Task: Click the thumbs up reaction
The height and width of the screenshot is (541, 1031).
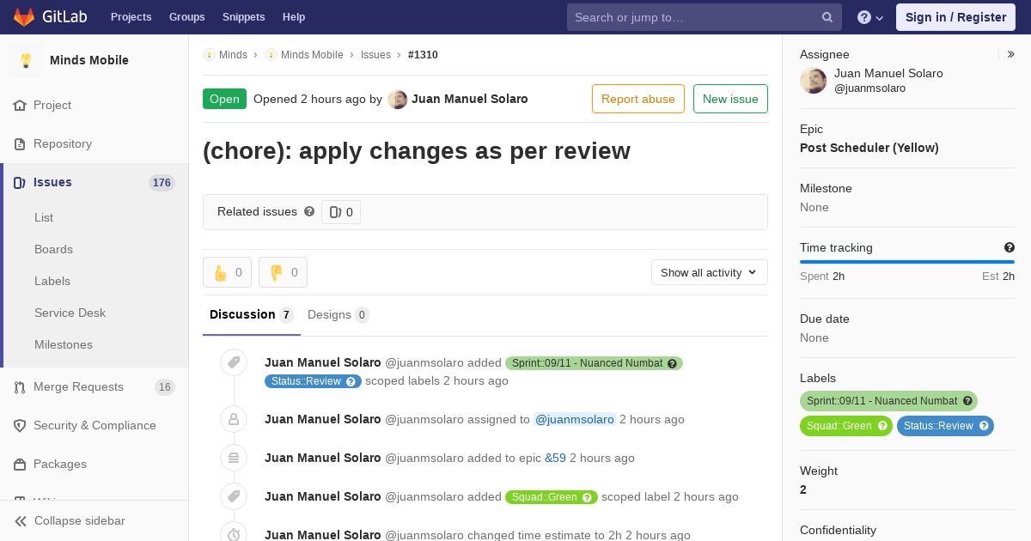Action: (227, 272)
